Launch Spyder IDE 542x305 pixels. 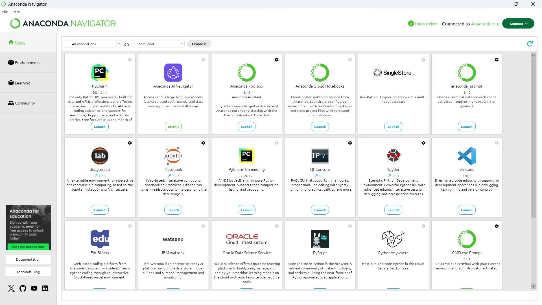(394, 210)
